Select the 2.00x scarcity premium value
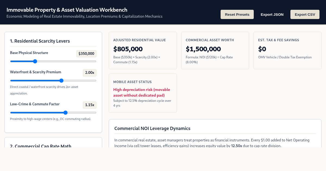The image size is (326, 171). click(90, 73)
